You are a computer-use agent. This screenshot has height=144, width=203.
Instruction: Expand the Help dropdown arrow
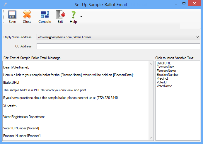click(81, 17)
